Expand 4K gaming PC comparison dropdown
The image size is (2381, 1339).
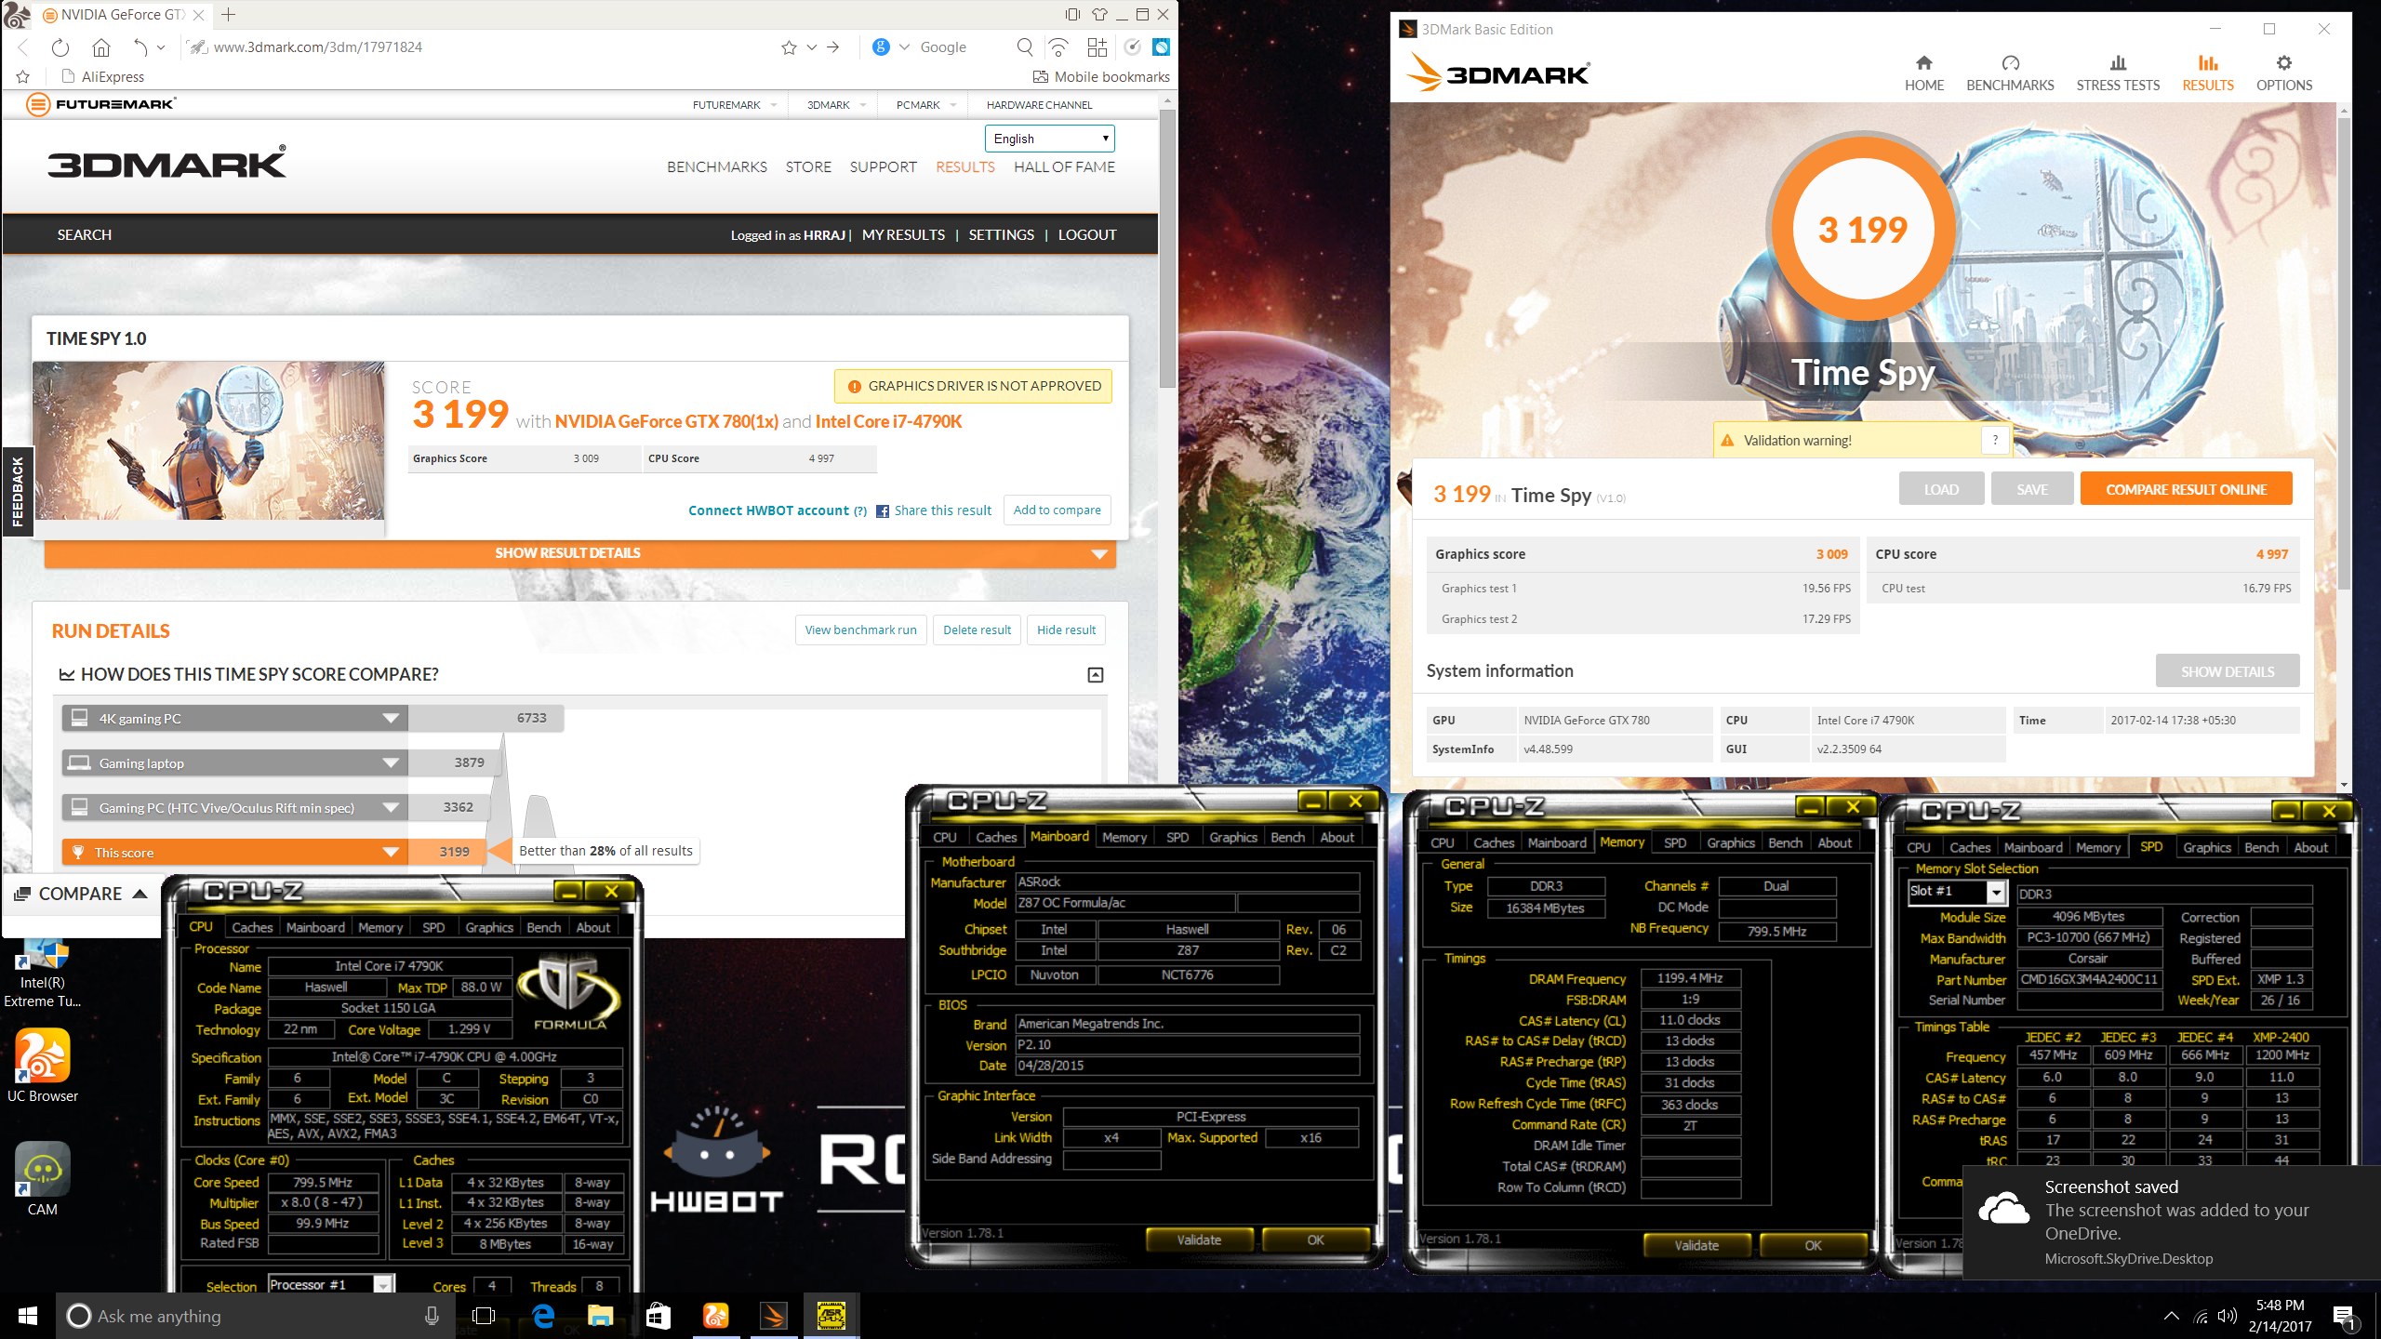tap(391, 718)
